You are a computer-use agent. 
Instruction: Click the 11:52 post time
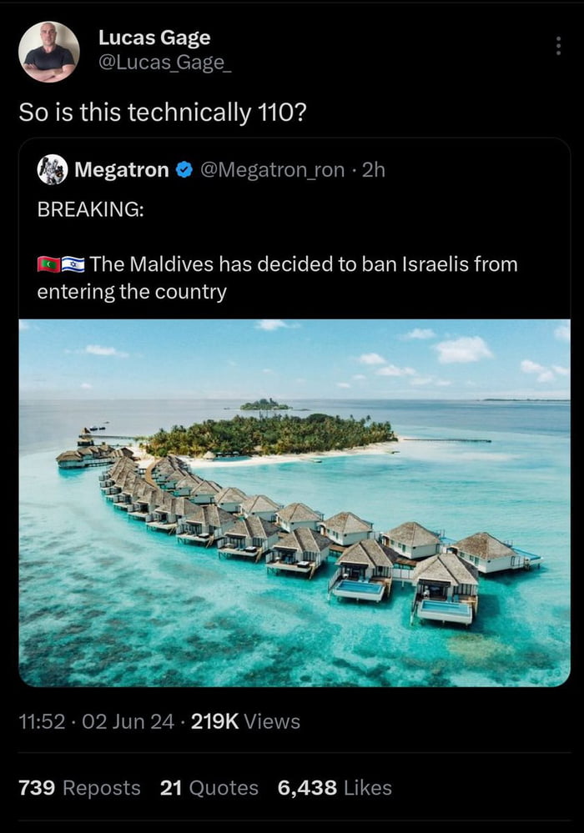[x=40, y=722]
